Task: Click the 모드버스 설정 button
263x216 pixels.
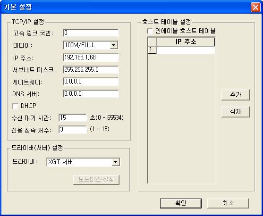Action: [96, 180]
